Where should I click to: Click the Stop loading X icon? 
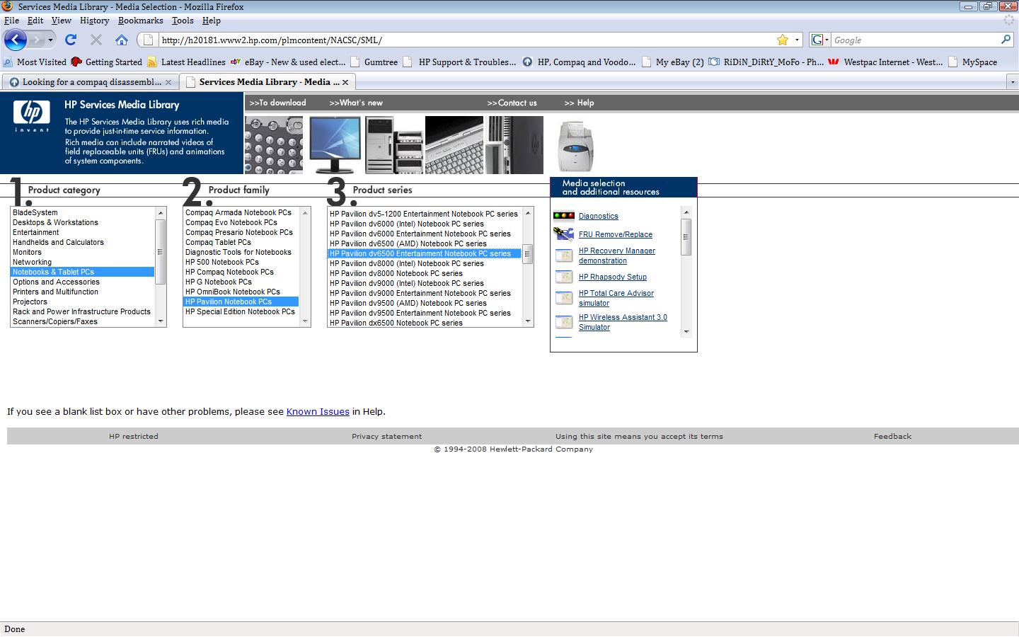point(96,40)
